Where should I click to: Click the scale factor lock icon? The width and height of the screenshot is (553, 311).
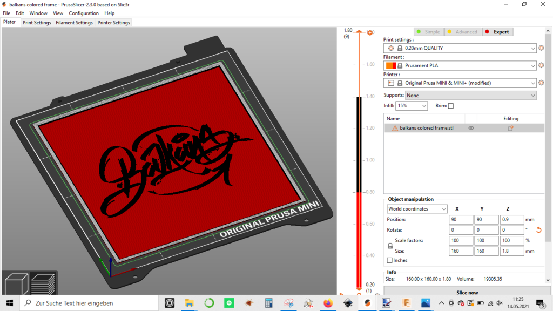(390, 246)
